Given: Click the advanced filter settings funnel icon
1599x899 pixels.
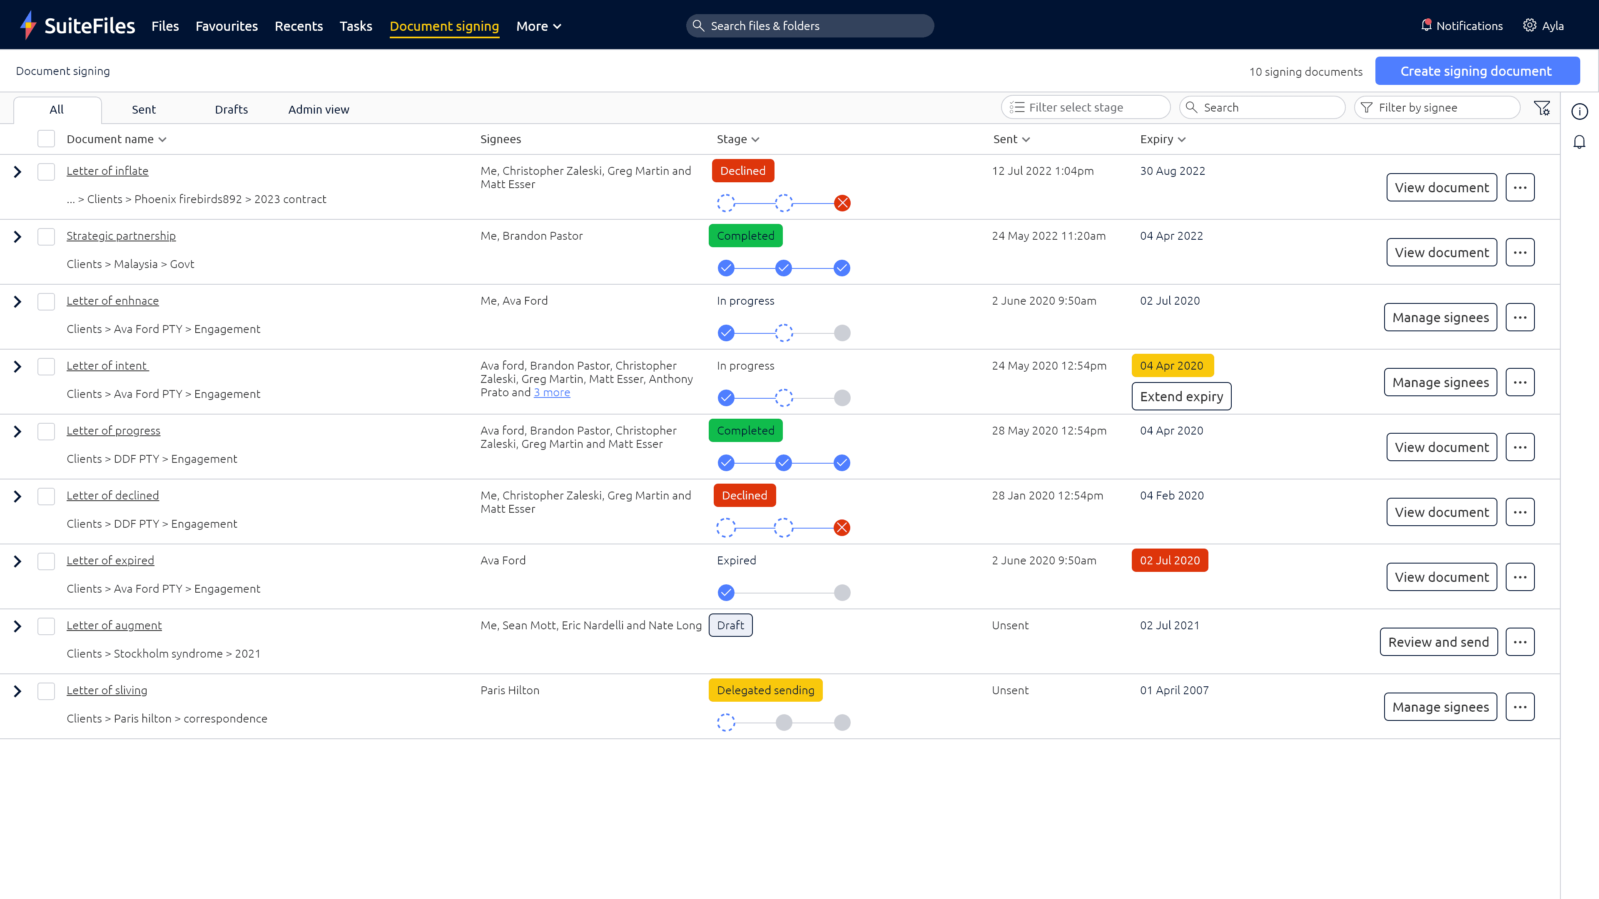Looking at the screenshot, I should pos(1542,108).
